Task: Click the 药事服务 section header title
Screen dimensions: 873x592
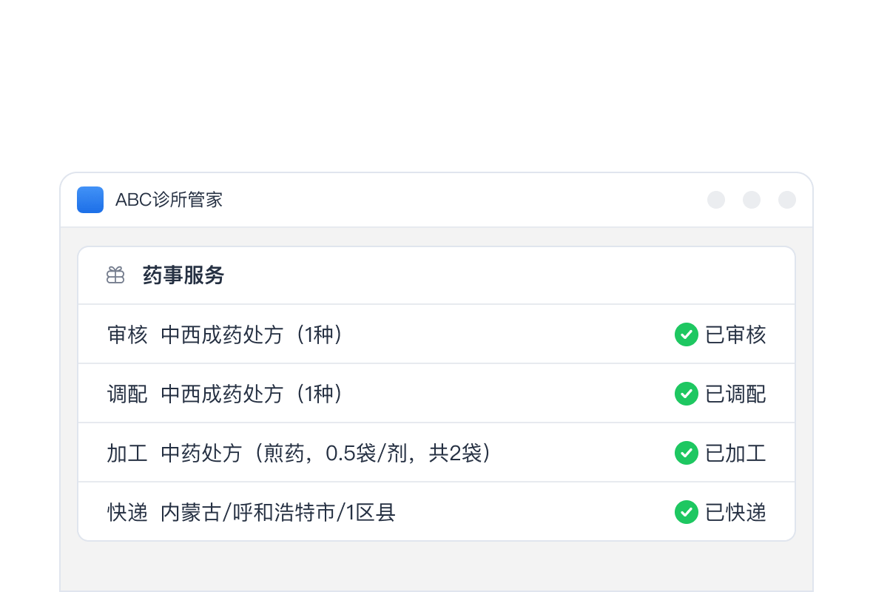Action: 183,276
